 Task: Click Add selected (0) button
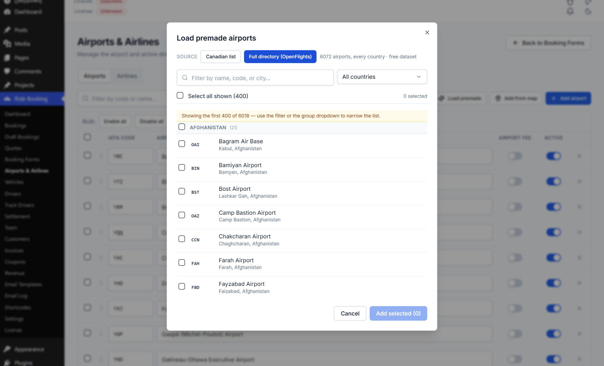pos(398,313)
